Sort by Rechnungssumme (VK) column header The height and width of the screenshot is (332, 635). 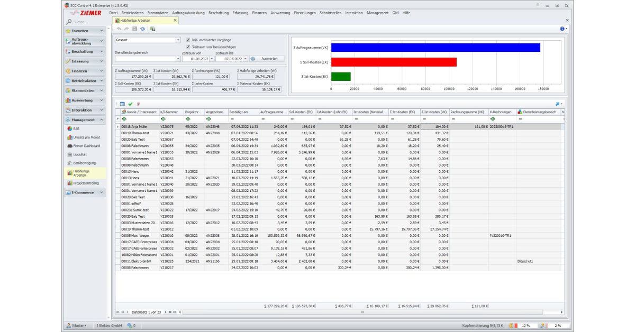click(469, 112)
